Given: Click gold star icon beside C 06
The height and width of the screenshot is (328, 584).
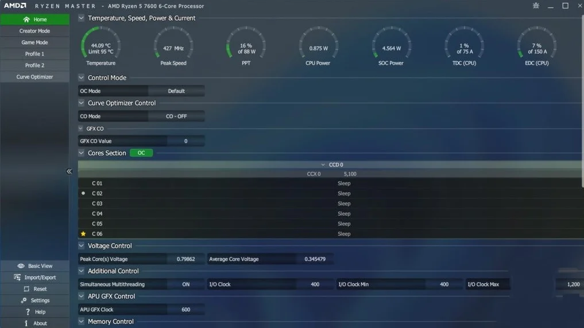Looking at the screenshot, I should point(83,234).
